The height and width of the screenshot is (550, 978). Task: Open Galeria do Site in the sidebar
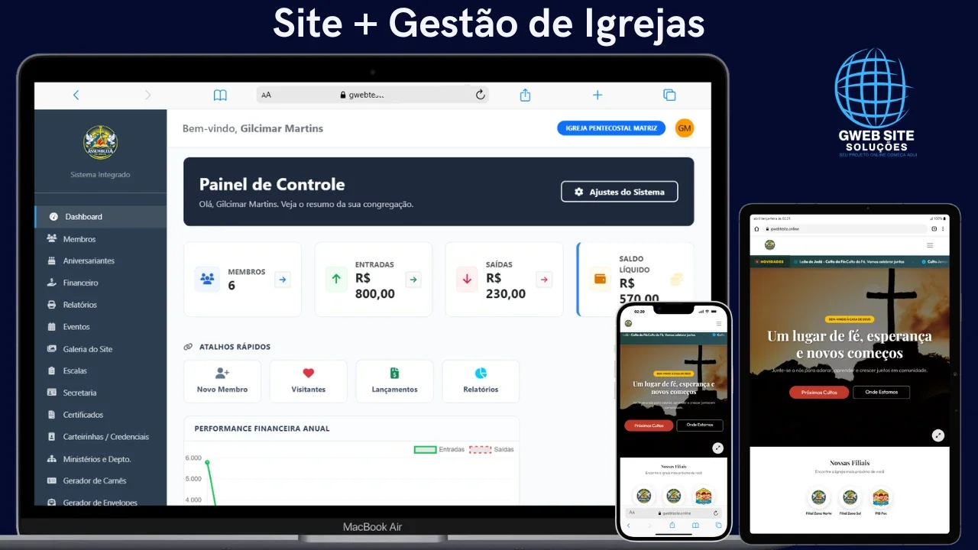(x=101, y=349)
